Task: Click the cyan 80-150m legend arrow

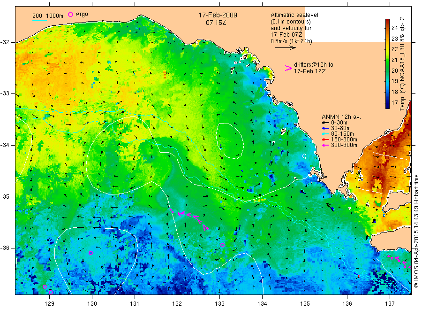Action: pyautogui.click(x=326, y=134)
